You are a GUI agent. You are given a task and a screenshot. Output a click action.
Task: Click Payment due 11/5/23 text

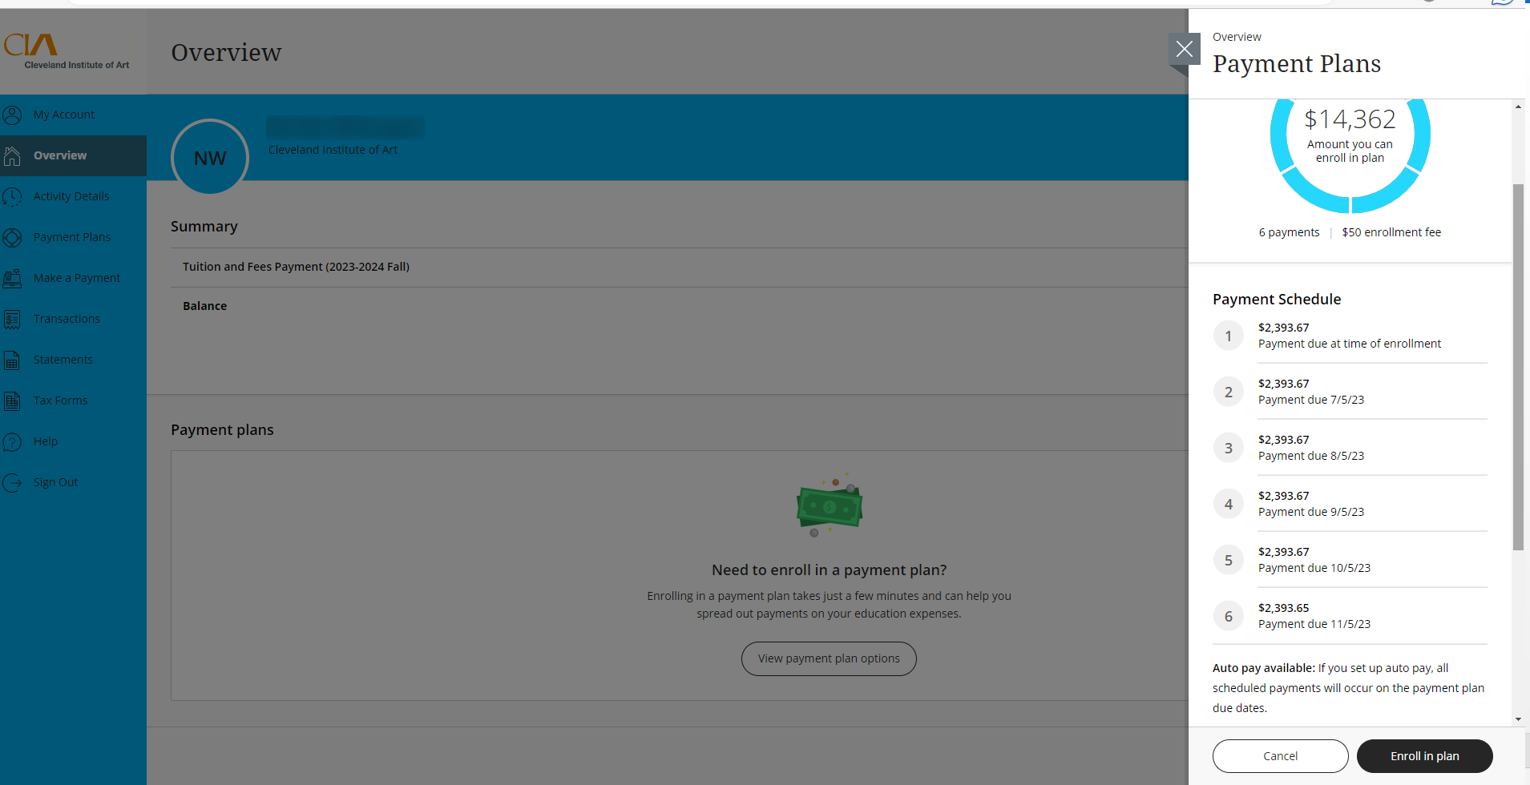tap(1314, 624)
